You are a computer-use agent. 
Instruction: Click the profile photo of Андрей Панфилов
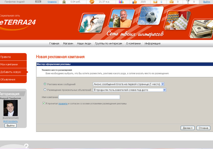click(10, 108)
